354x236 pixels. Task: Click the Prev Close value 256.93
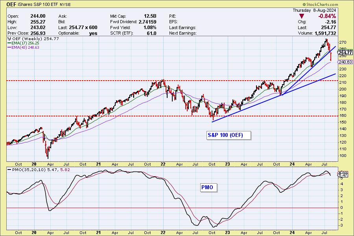coord(38,33)
